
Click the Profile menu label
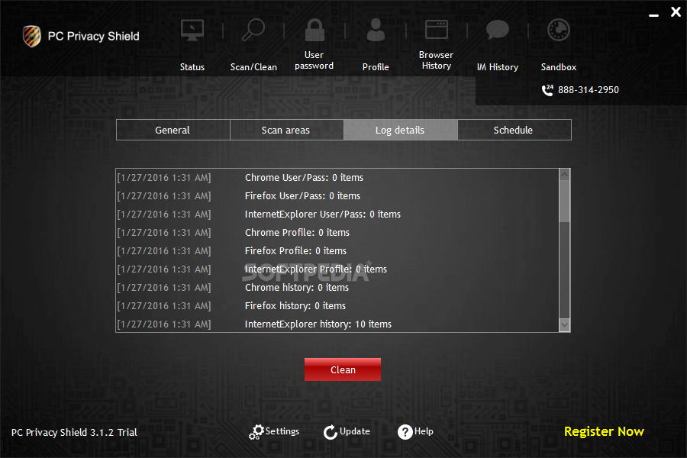point(376,67)
